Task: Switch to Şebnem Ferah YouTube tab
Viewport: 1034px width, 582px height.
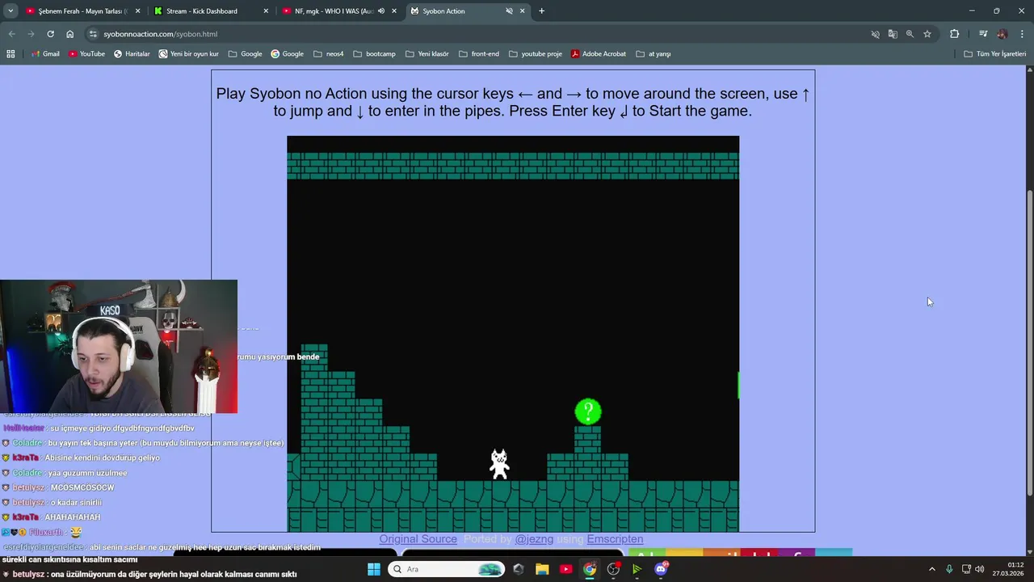Action: (82, 11)
